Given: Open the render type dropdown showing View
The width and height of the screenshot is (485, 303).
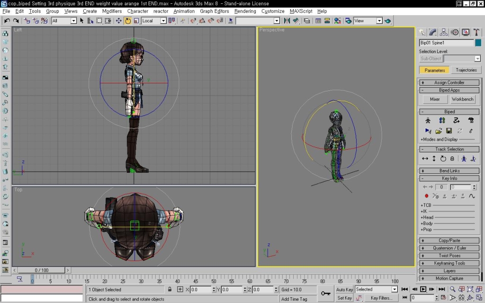Looking at the screenshot, I should [x=368, y=21].
